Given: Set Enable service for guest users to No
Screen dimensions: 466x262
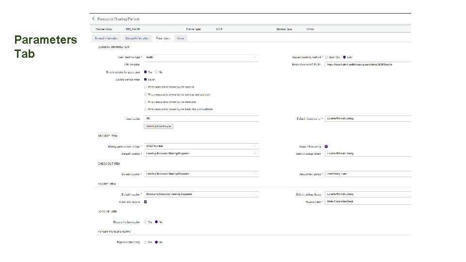Looking at the screenshot, I should (x=156, y=72).
